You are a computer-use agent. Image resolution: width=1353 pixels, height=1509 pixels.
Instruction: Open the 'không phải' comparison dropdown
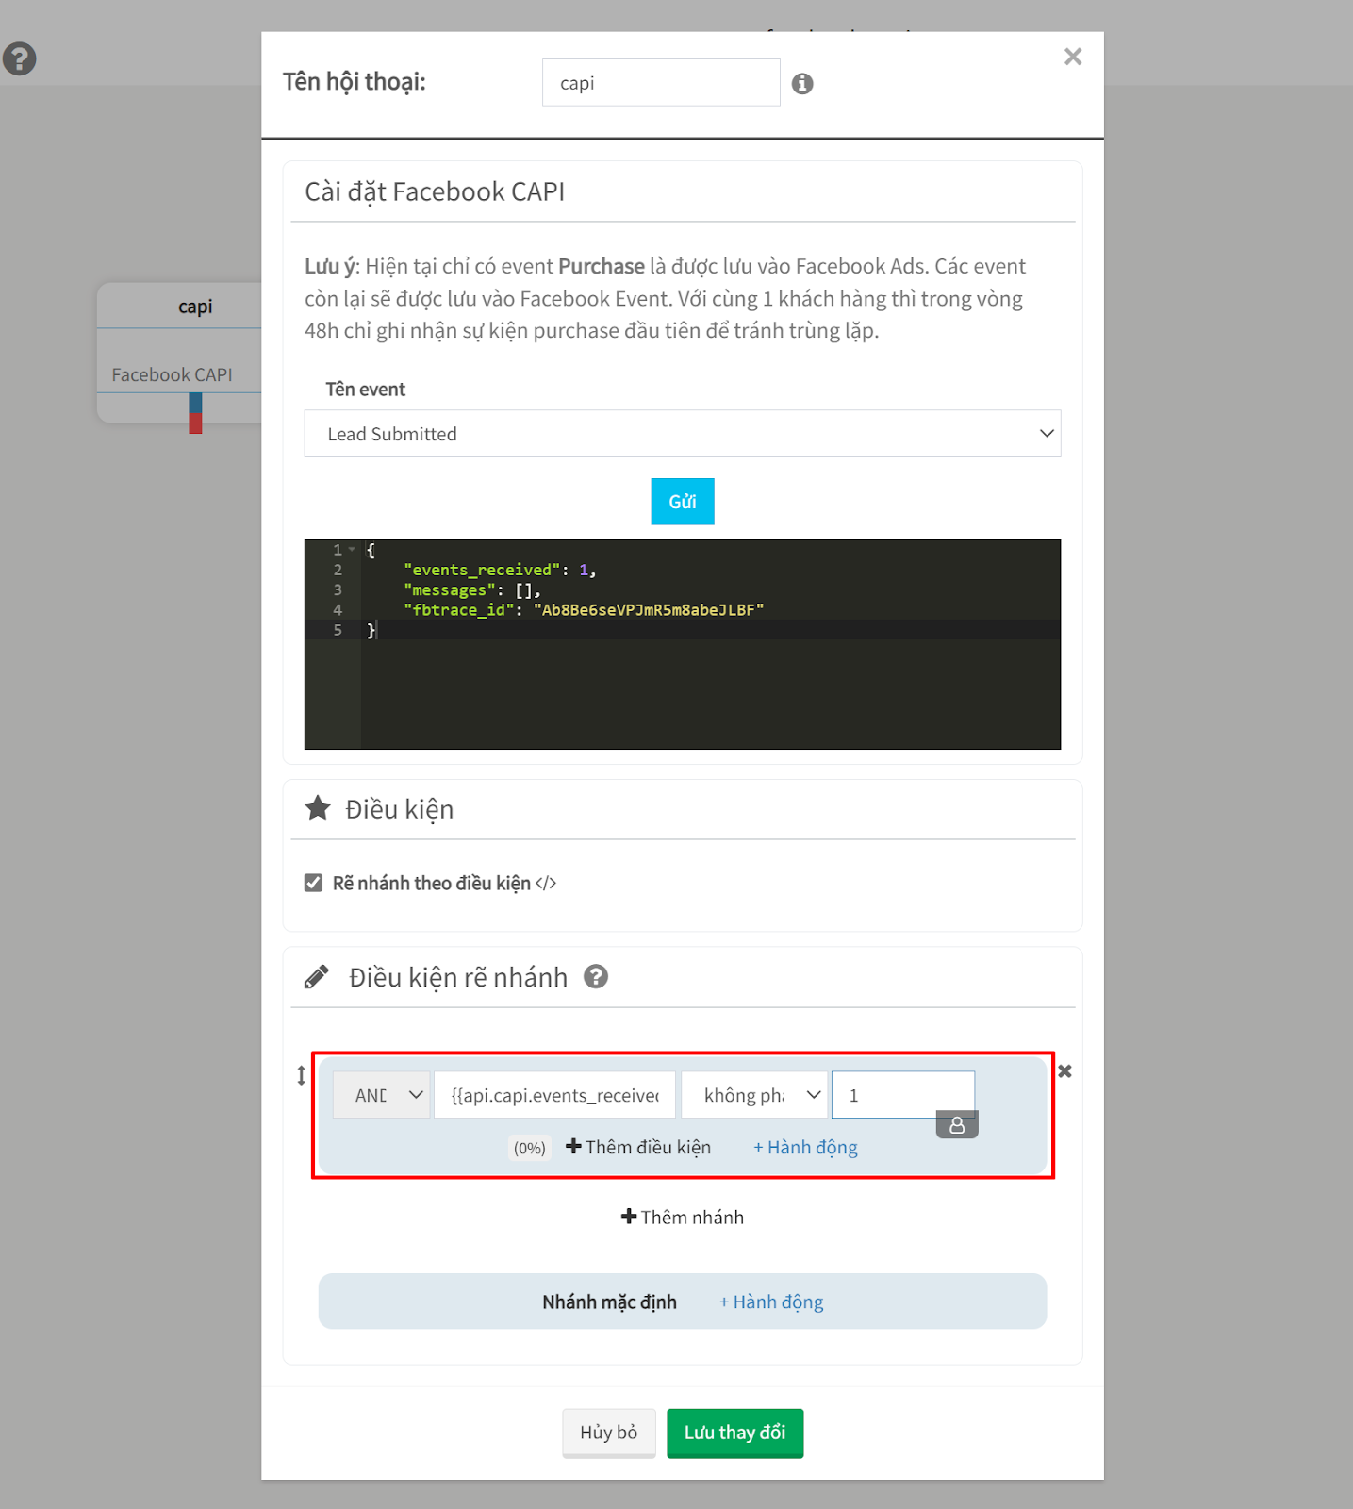coord(754,1095)
